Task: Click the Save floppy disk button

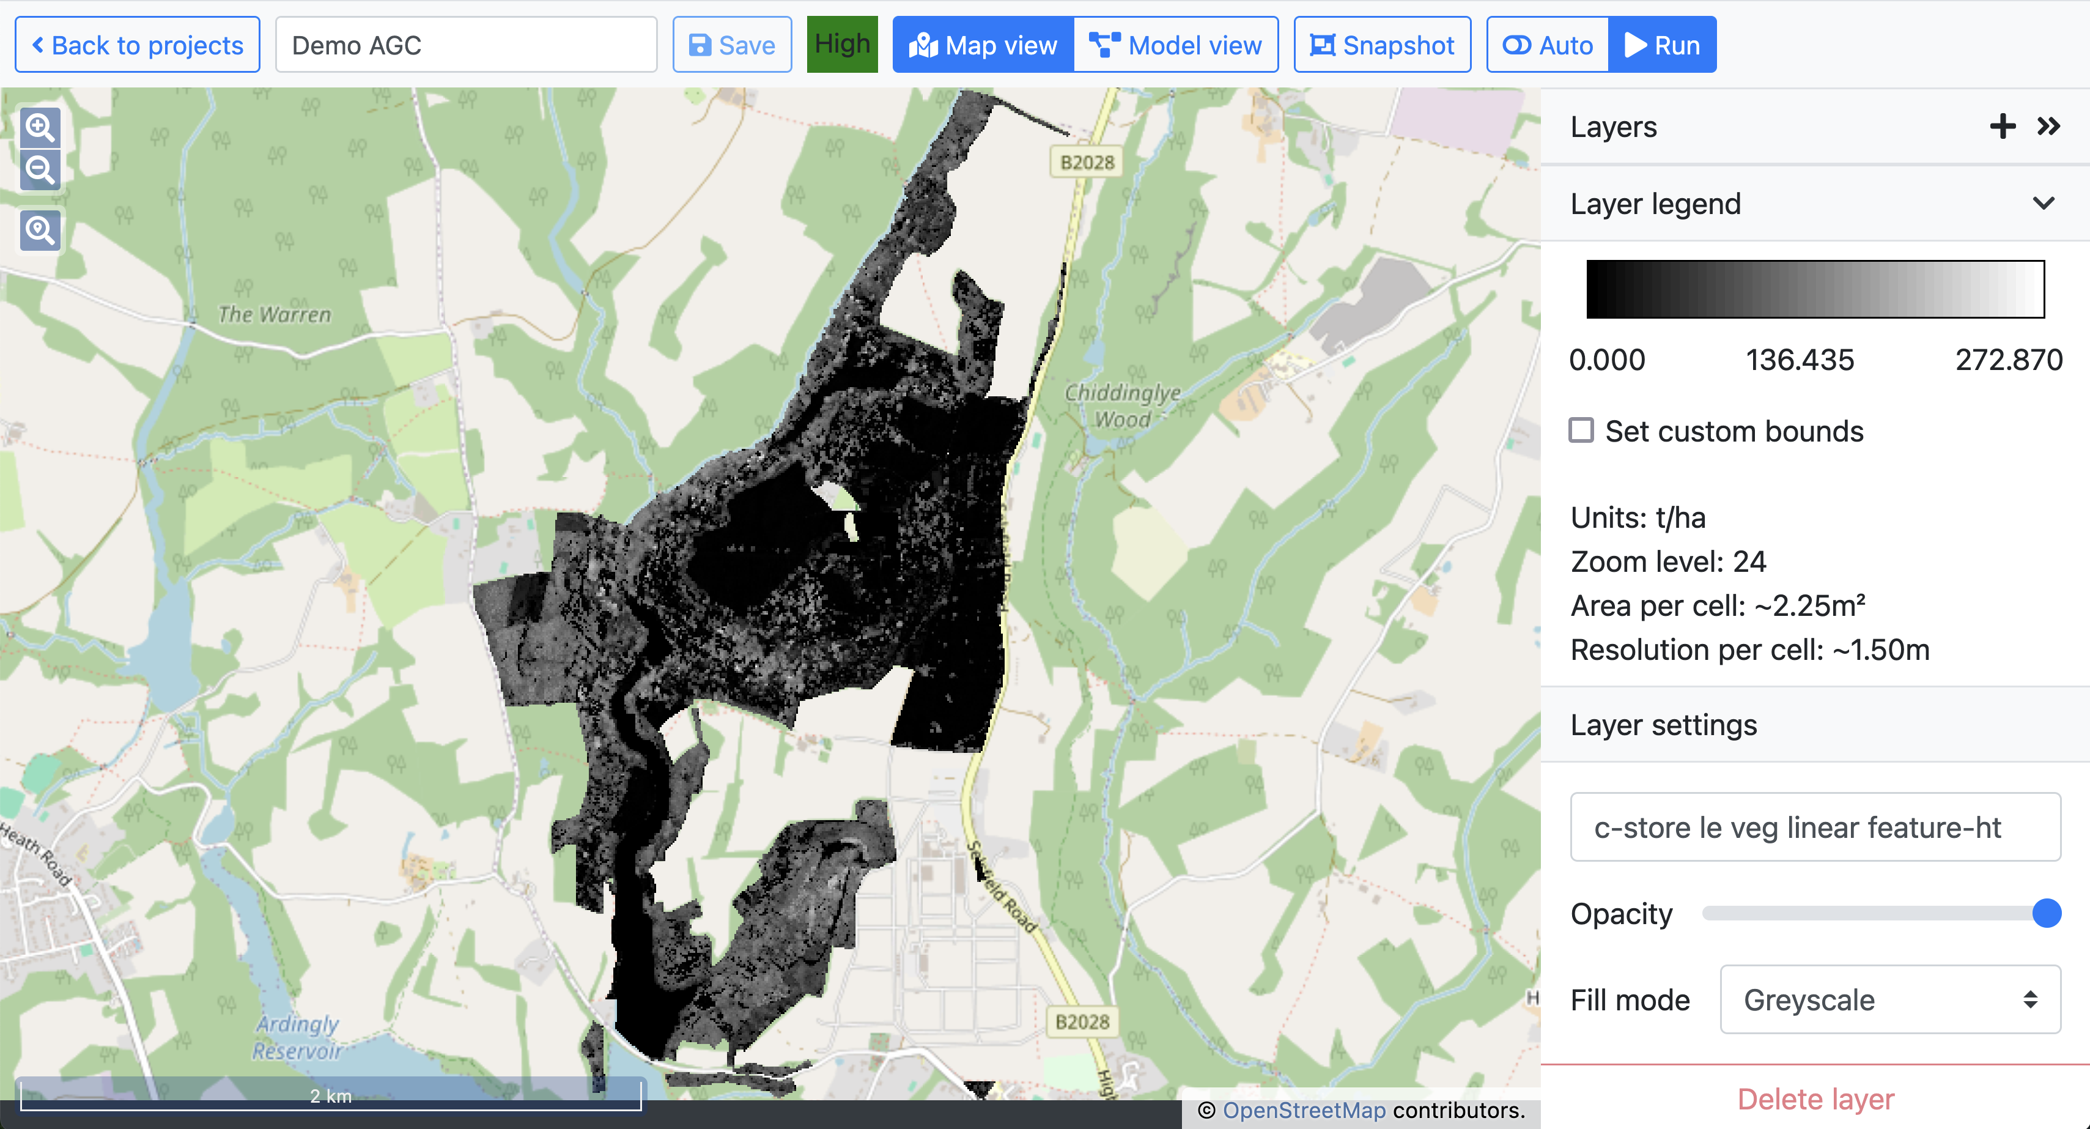Action: 732,45
